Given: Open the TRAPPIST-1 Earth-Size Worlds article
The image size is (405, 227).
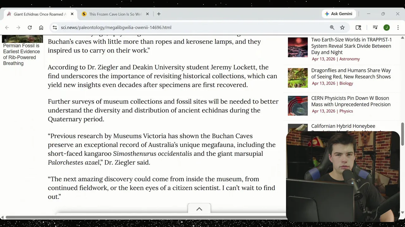Looking at the screenshot, I should (x=351, y=46).
